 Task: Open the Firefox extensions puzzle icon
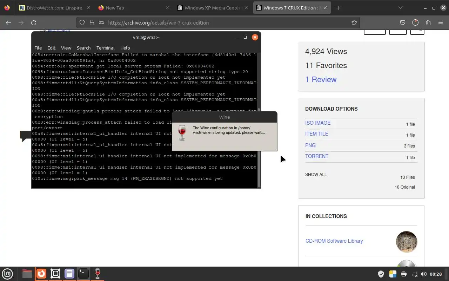(x=428, y=22)
